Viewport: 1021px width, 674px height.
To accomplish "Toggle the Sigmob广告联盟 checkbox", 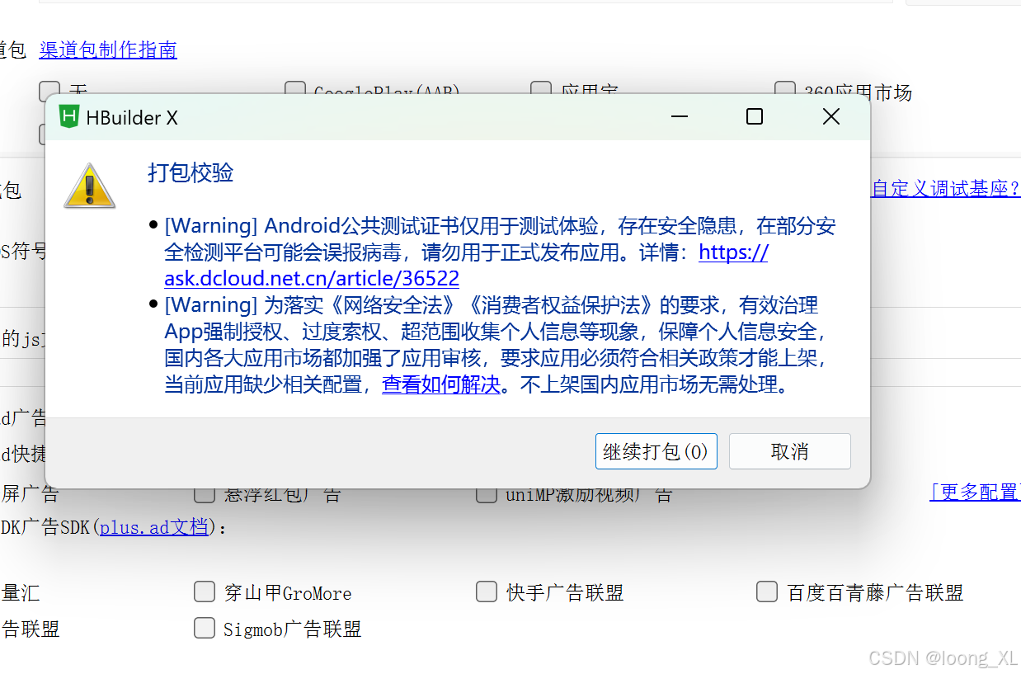I will coord(205,629).
